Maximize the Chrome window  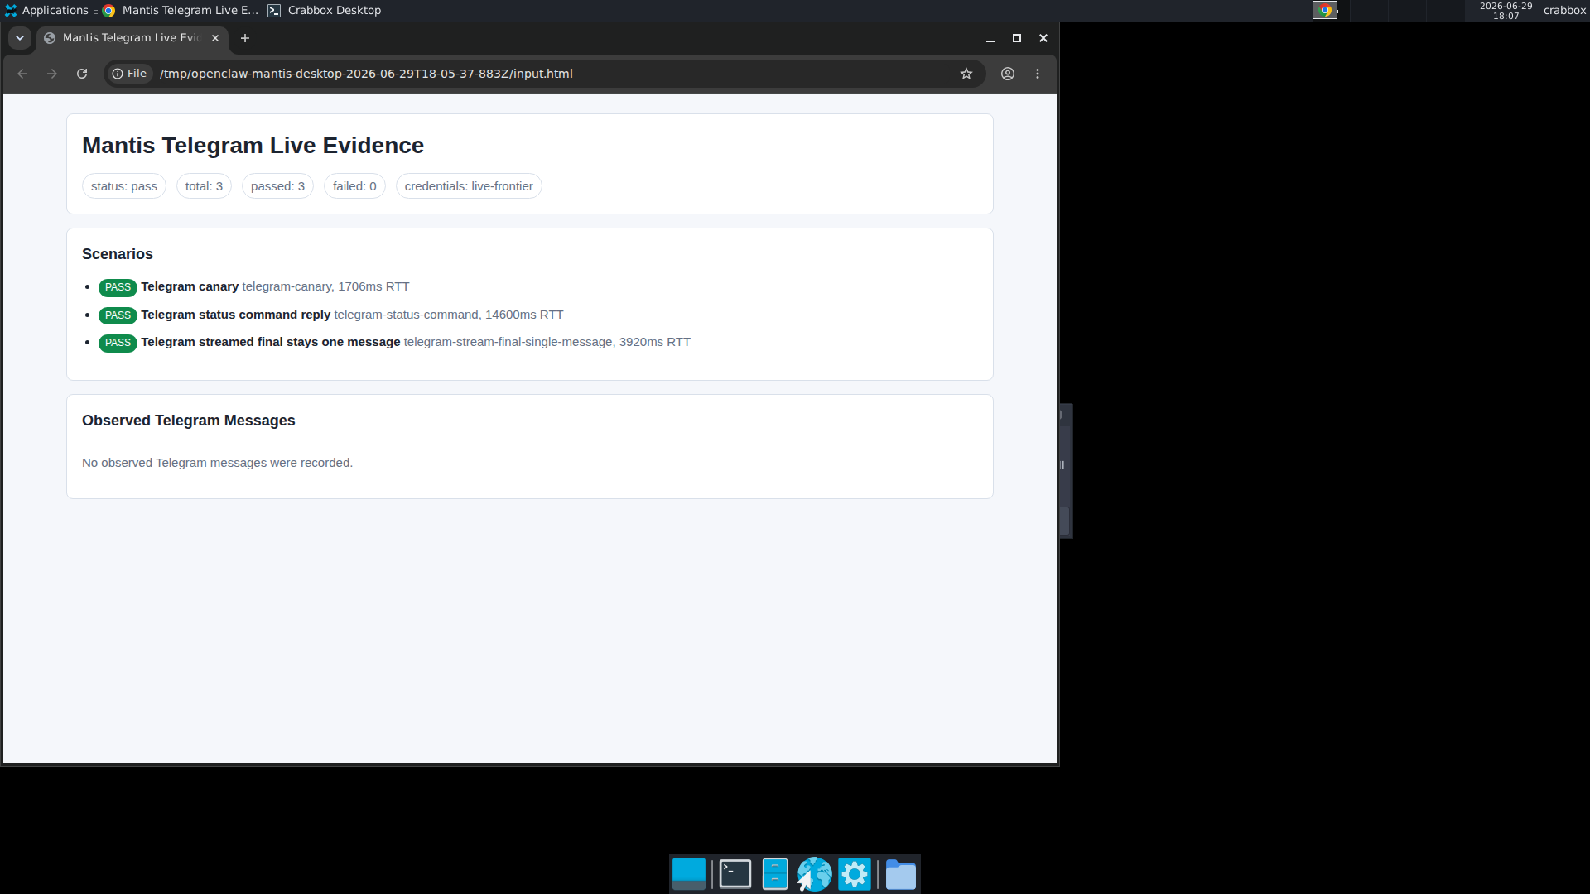click(1017, 38)
